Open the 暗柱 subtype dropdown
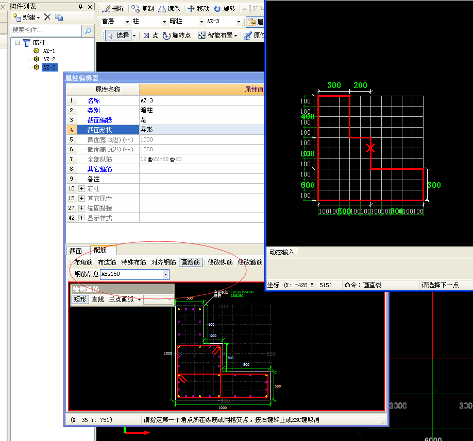 pyautogui.click(x=201, y=22)
